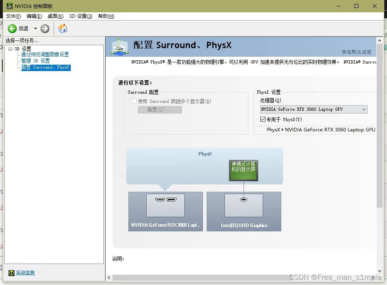Click the horizontal scrollbar left arrow

pos(109,278)
